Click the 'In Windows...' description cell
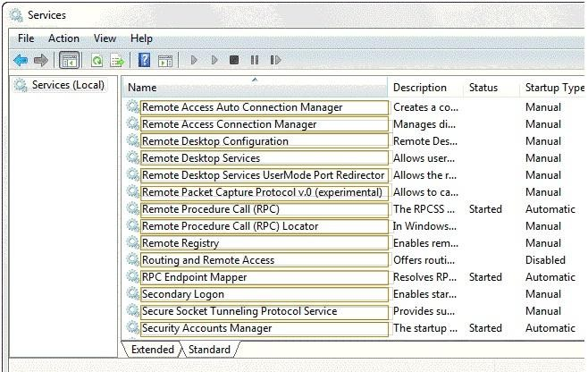Viewport: 588px width, 372px height. click(424, 226)
